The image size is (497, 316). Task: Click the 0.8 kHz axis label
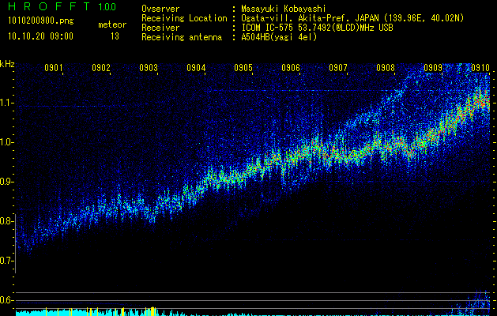coord(7,221)
